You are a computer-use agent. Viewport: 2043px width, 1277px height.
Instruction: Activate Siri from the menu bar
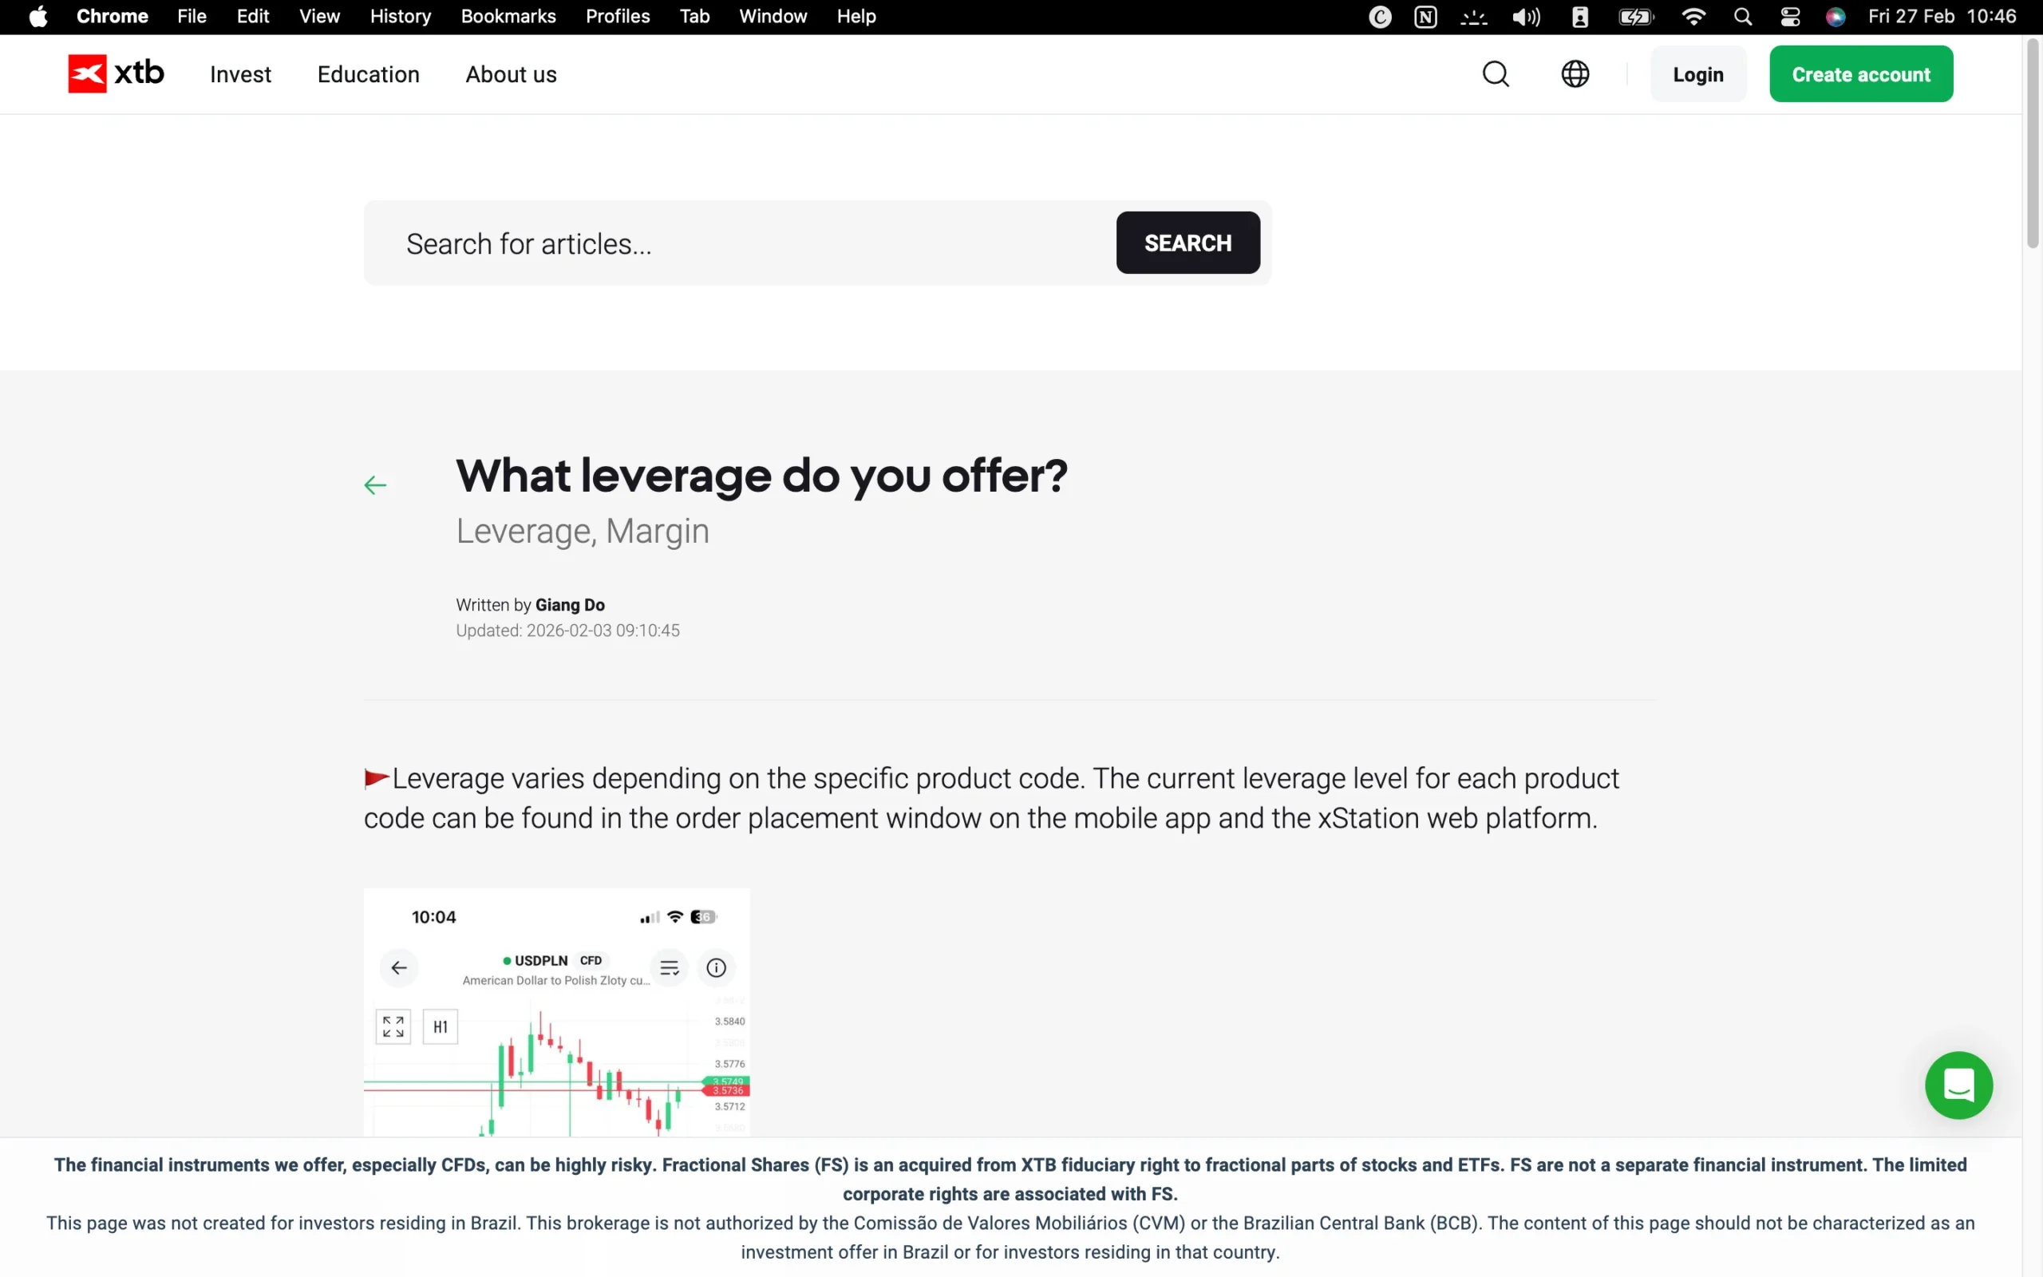pyautogui.click(x=1836, y=16)
